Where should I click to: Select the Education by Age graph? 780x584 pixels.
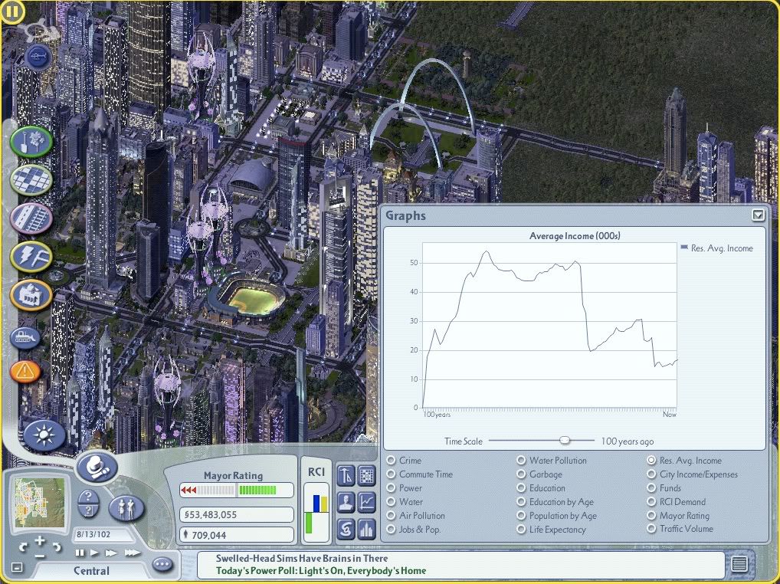521,502
